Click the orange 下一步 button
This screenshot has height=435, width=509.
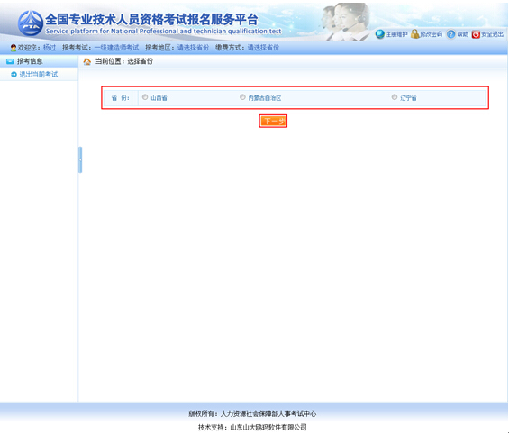[273, 121]
